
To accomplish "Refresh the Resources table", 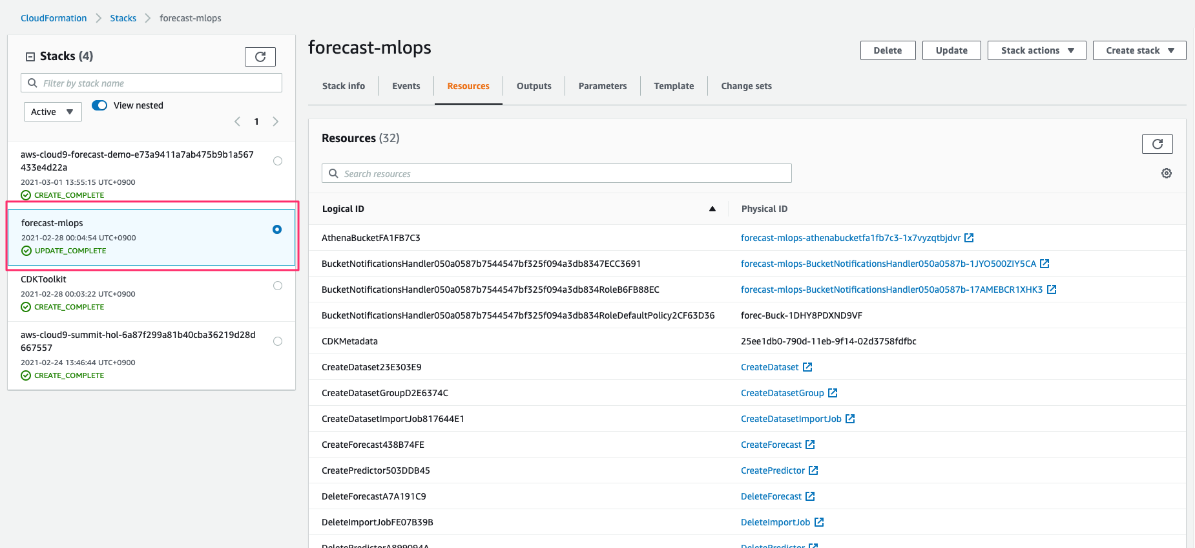I will coord(1158,144).
